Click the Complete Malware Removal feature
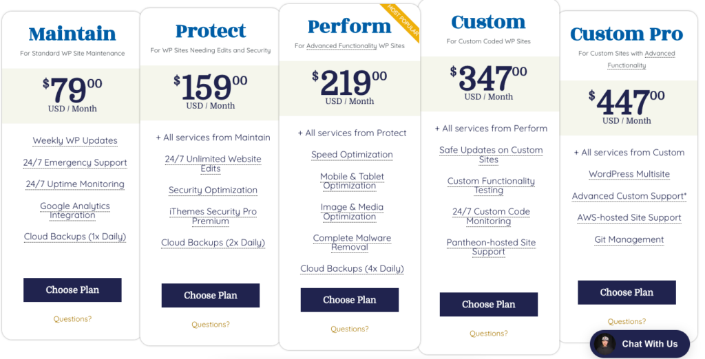 [352, 243]
